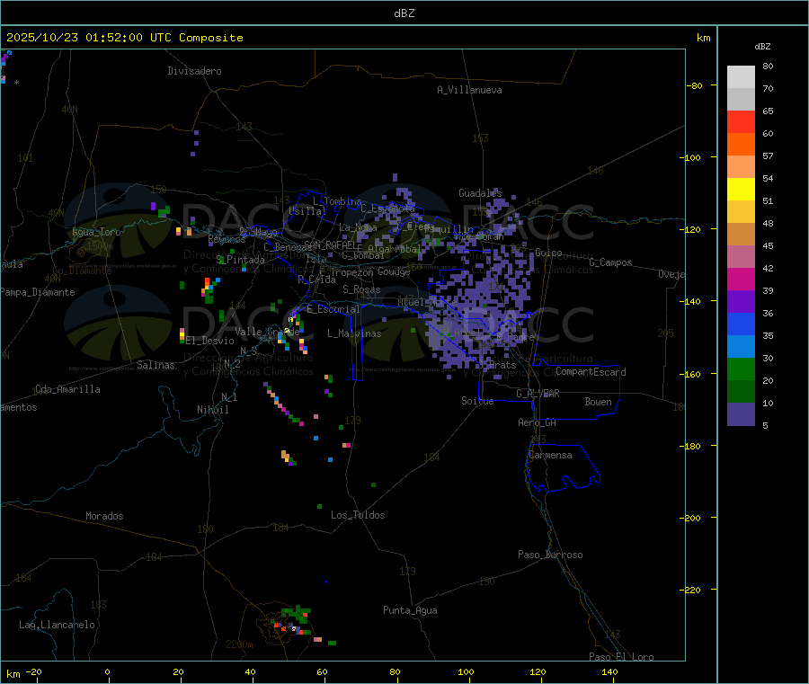Click the Divisadero map label
The width and height of the screenshot is (809, 684).
pyautogui.click(x=194, y=71)
